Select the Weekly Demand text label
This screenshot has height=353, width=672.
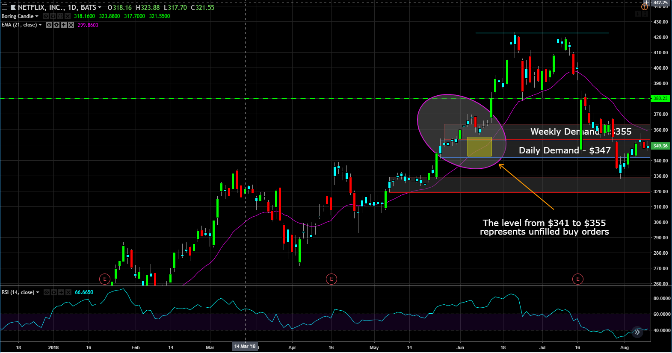[x=581, y=132]
